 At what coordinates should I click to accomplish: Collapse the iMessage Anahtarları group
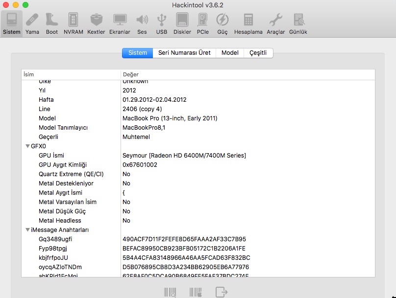coord(27,230)
